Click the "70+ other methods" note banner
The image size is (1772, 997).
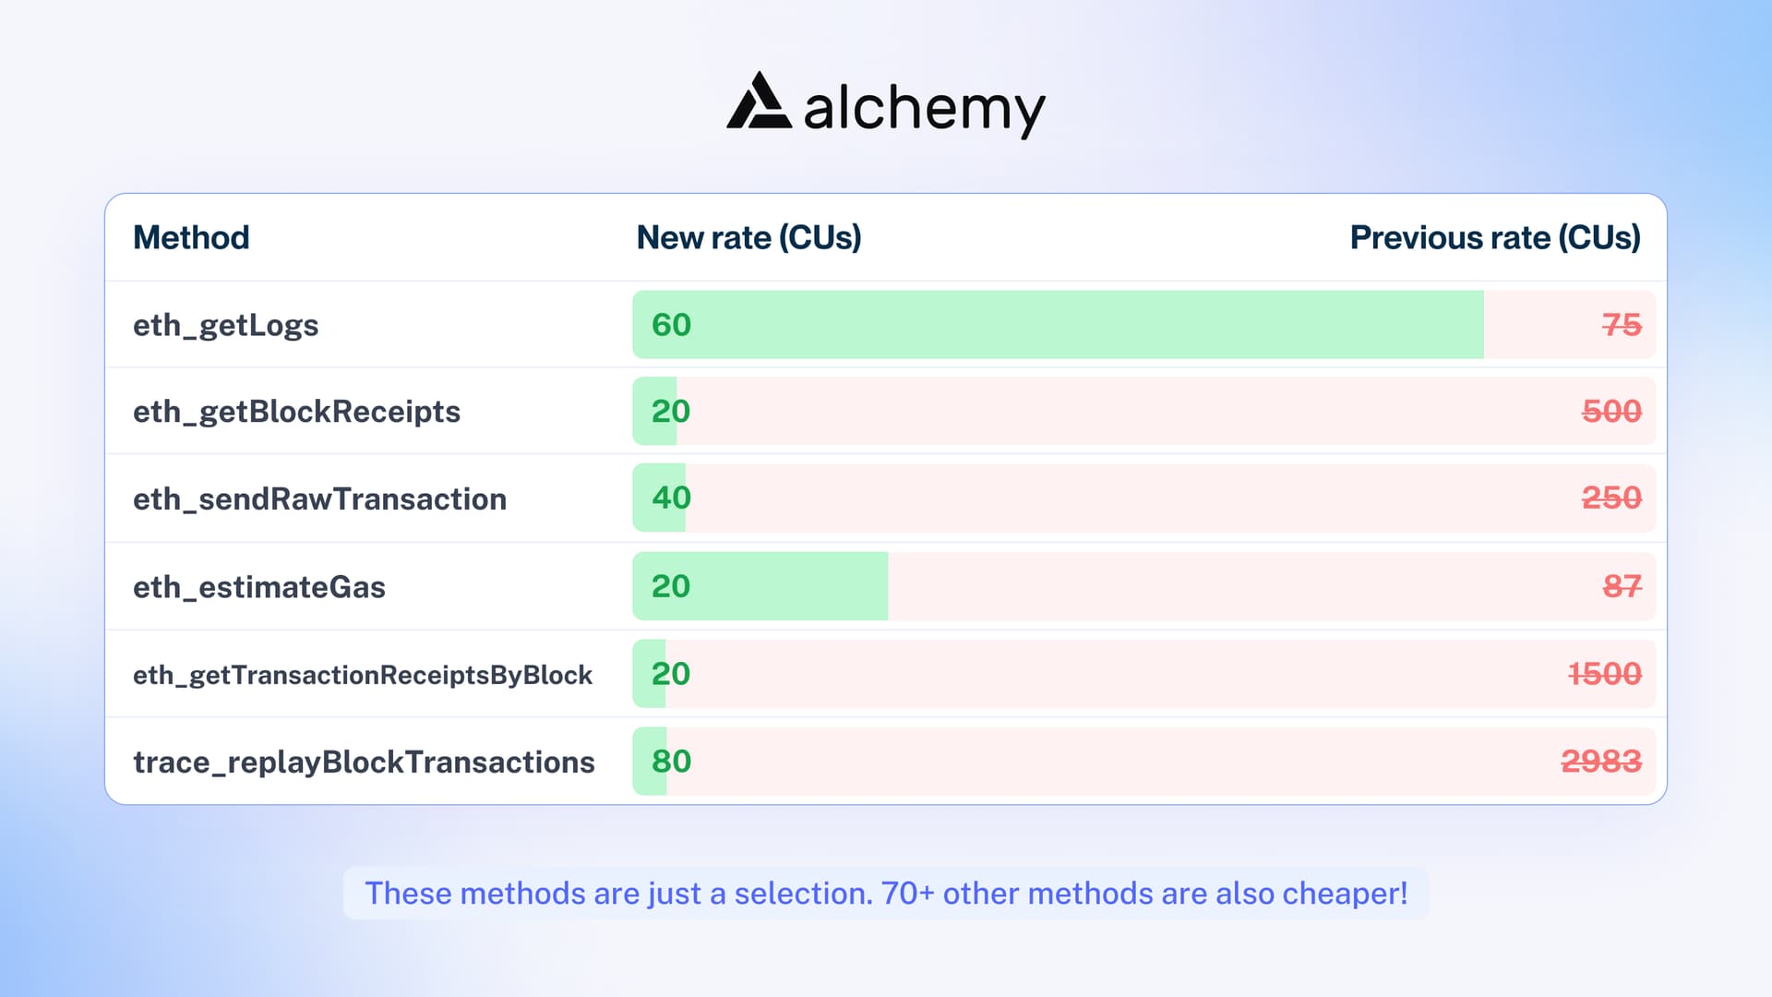(x=886, y=894)
